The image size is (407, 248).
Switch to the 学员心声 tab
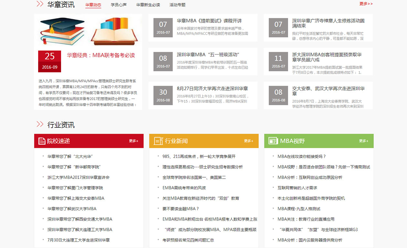point(119,5)
